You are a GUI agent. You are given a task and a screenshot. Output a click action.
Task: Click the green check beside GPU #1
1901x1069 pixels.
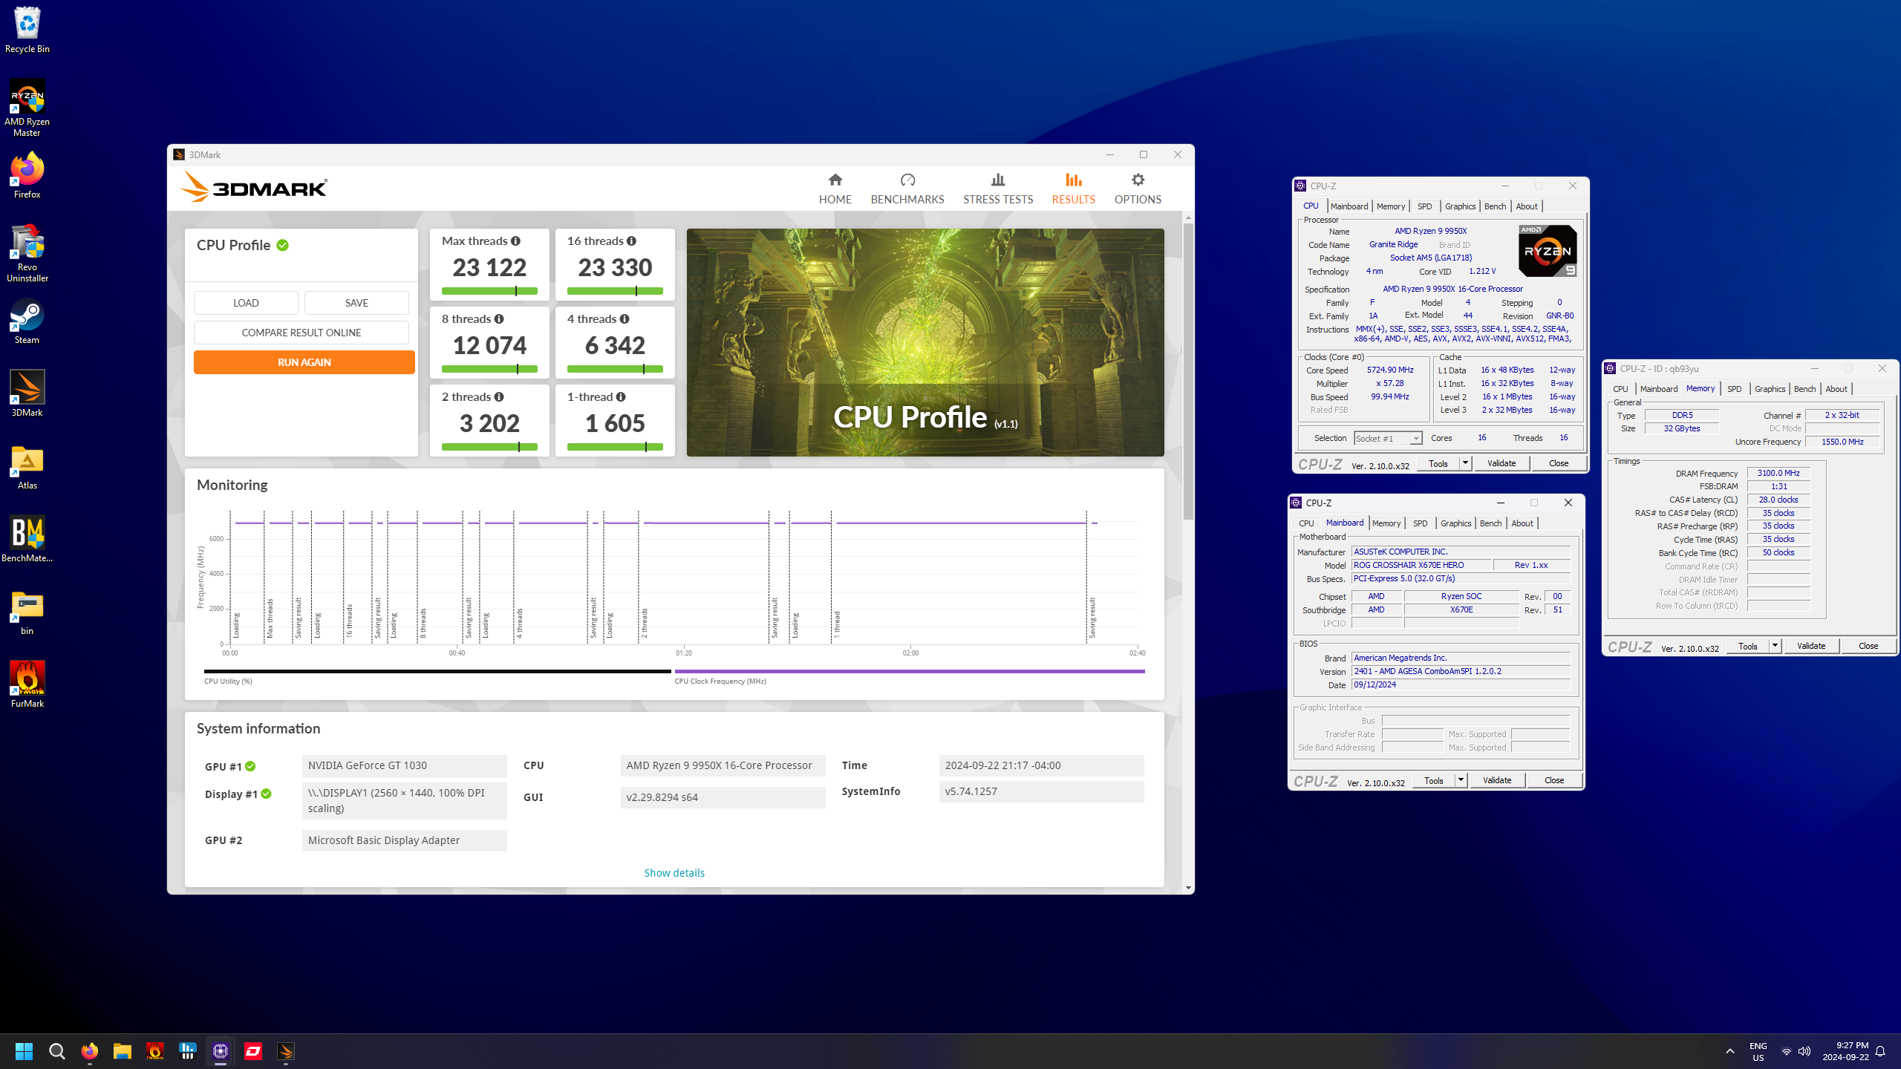[250, 766]
